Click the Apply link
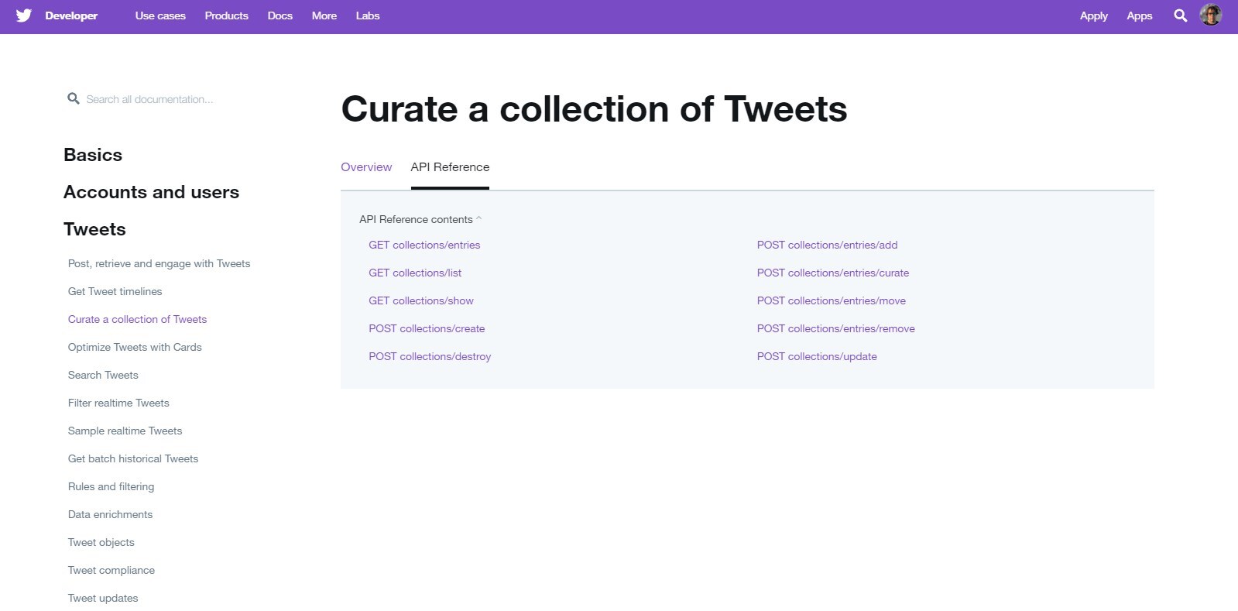Image resolution: width=1238 pixels, height=611 pixels. tap(1093, 15)
